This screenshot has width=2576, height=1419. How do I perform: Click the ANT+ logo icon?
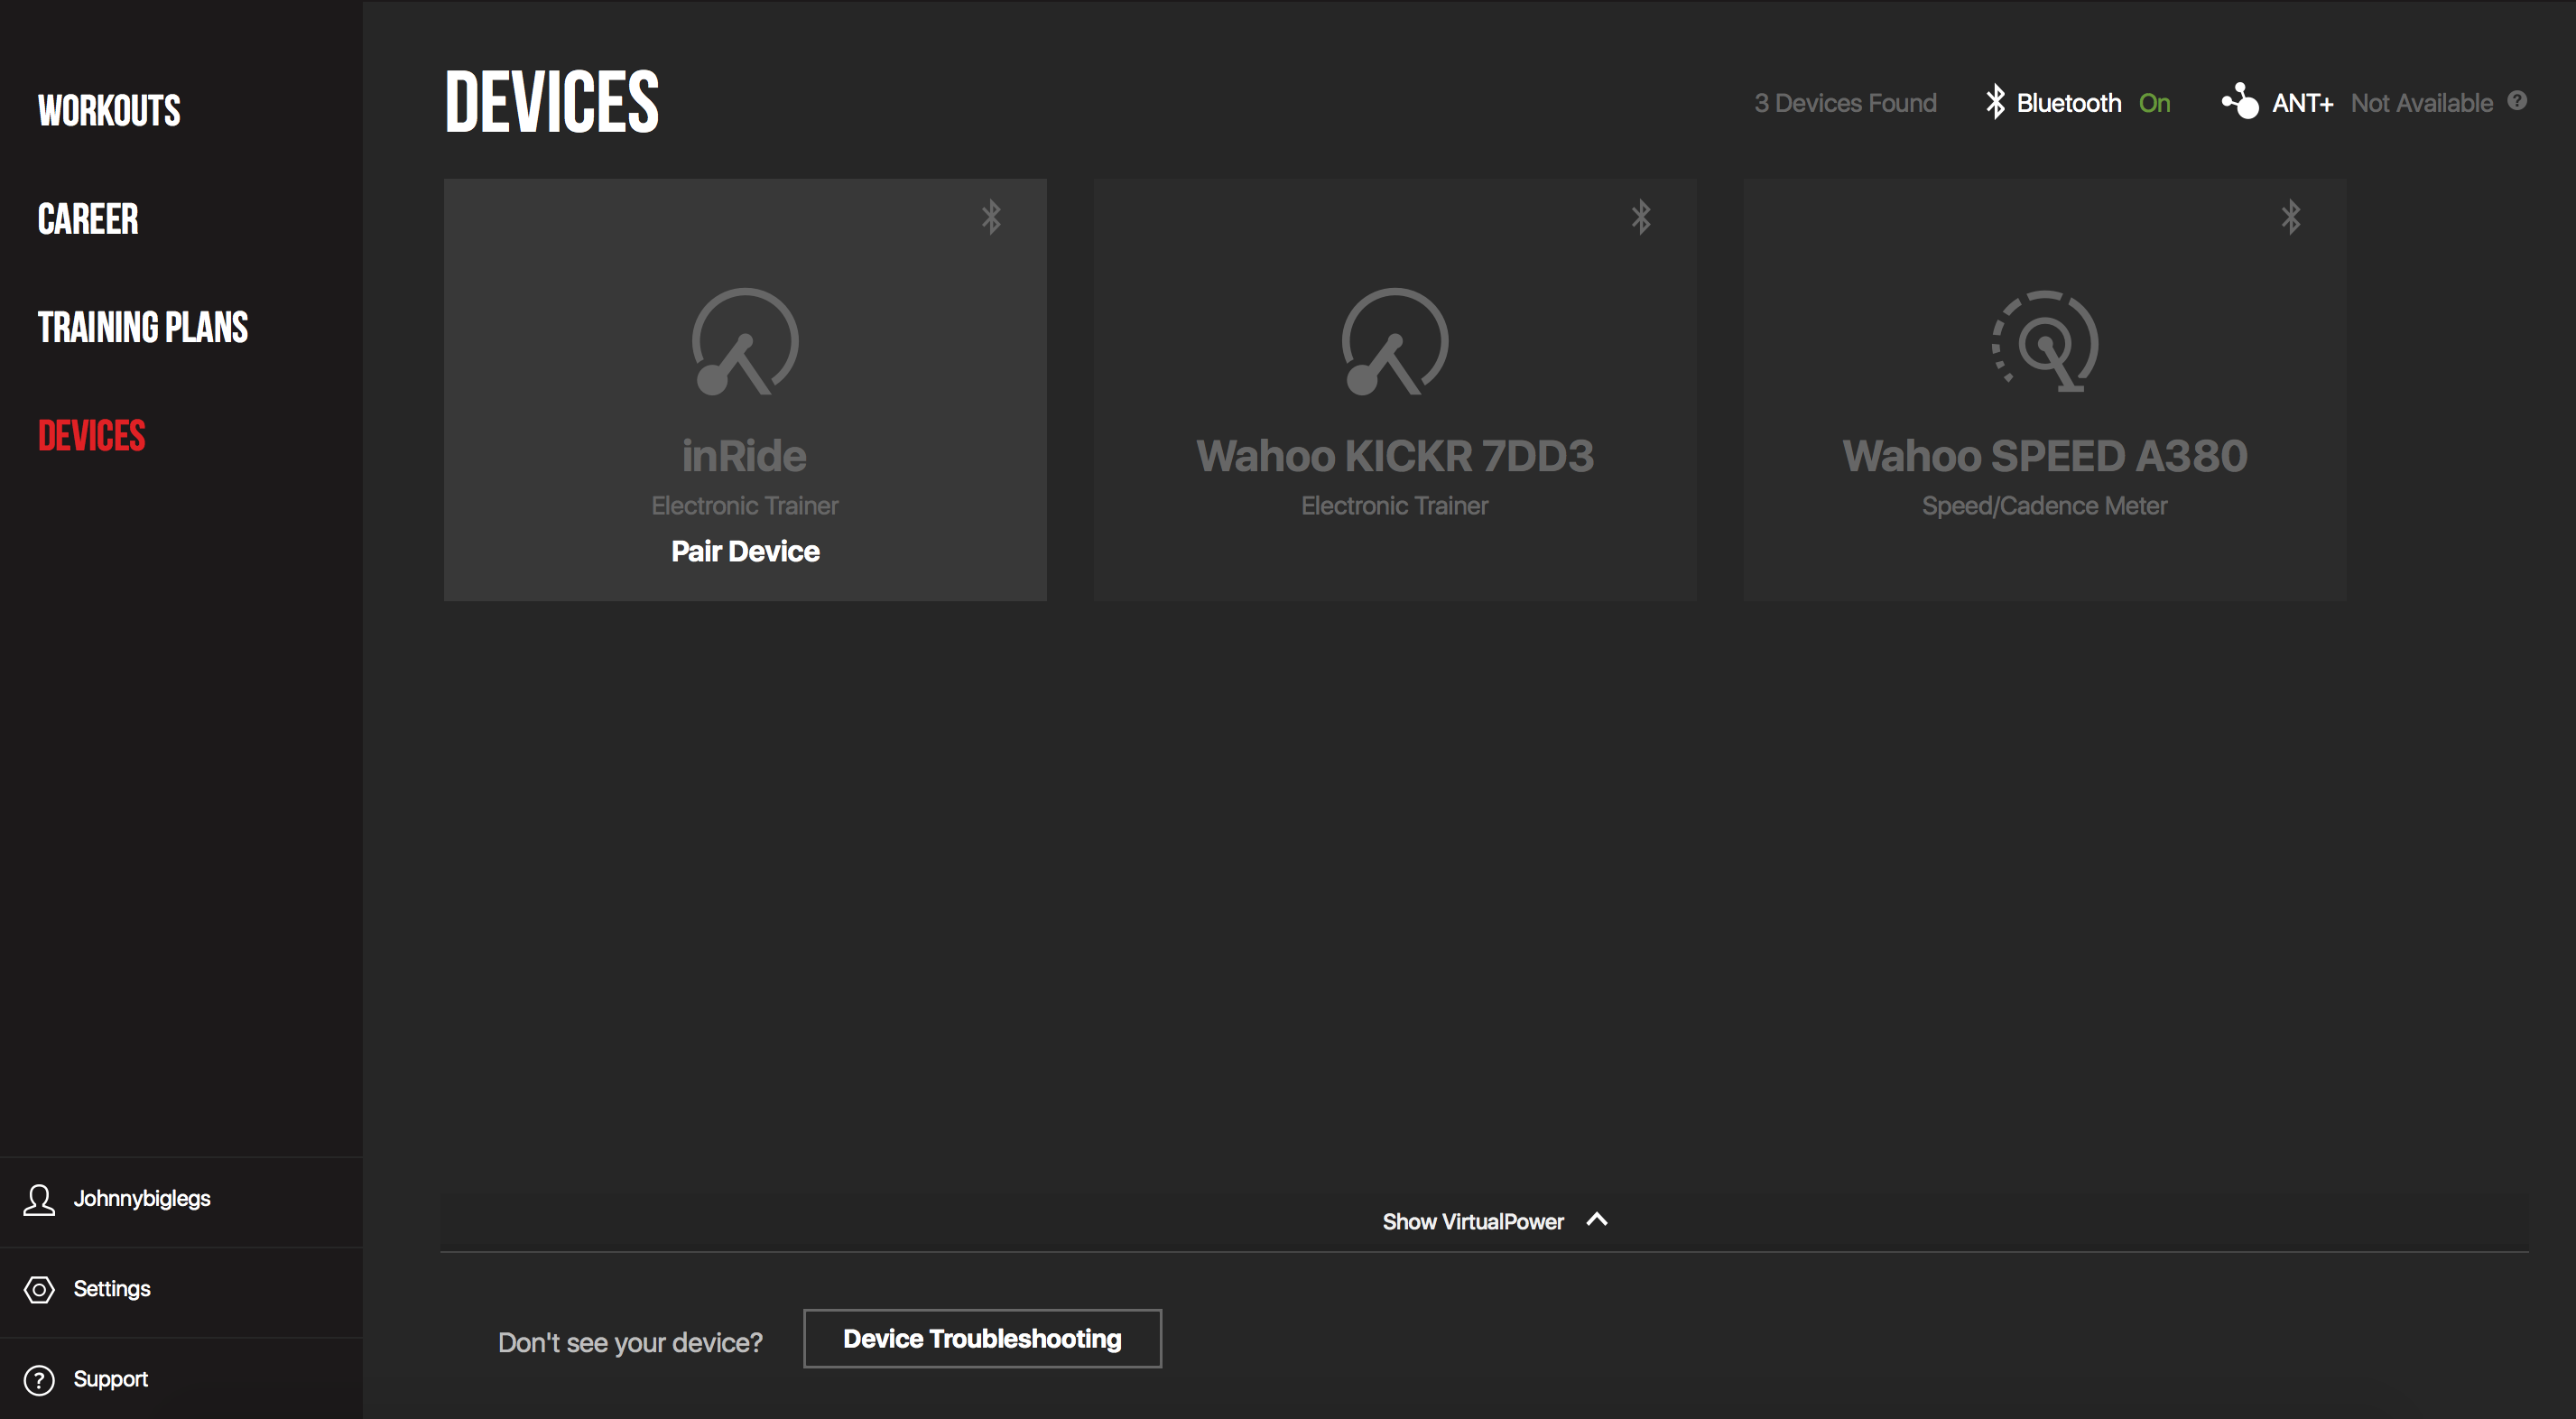pyautogui.click(x=2240, y=101)
